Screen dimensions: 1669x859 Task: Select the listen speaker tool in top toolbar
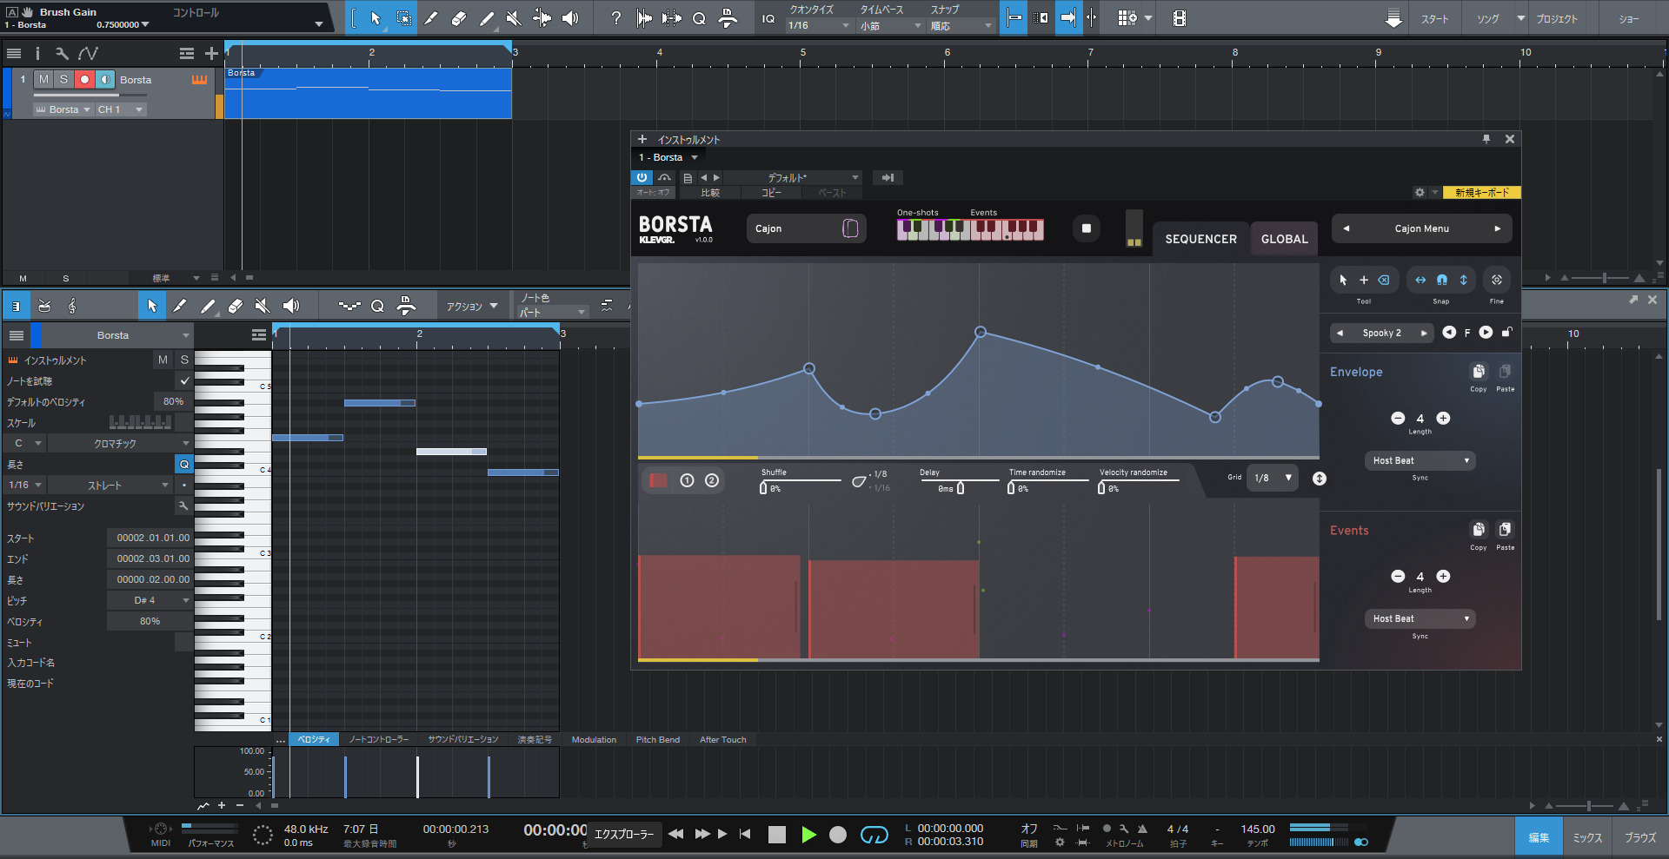(x=570, y=18)
